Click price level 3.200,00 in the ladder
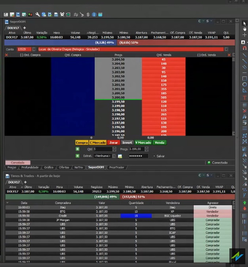248x267 pixels. (118, 97)
